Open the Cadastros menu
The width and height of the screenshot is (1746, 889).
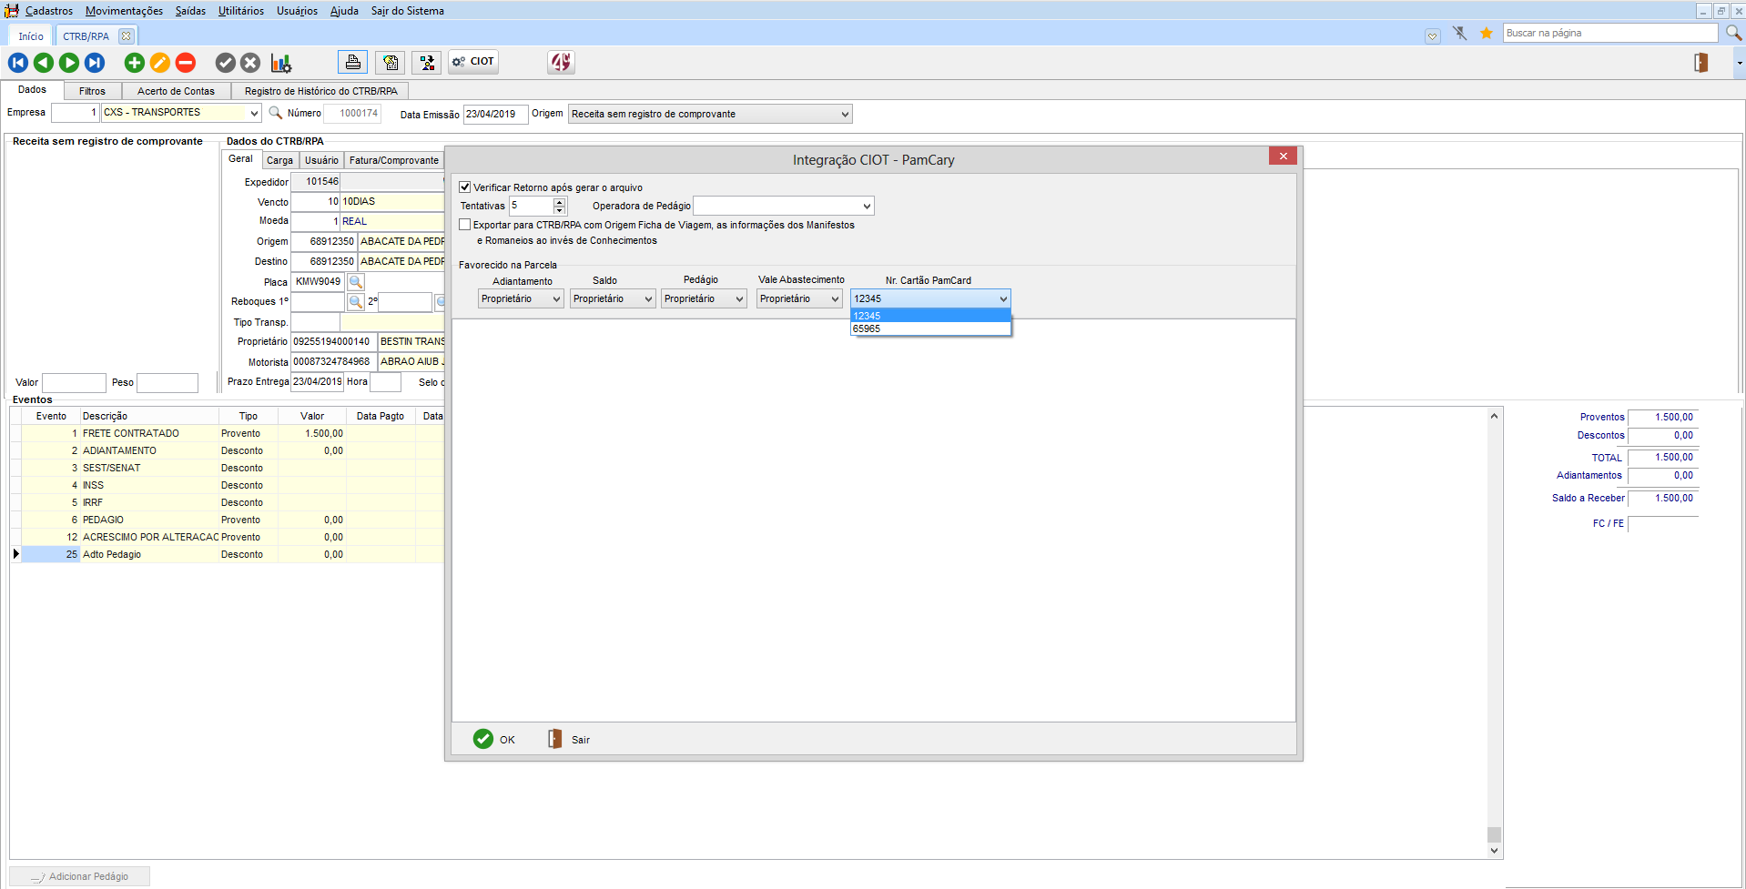[49, 11]
